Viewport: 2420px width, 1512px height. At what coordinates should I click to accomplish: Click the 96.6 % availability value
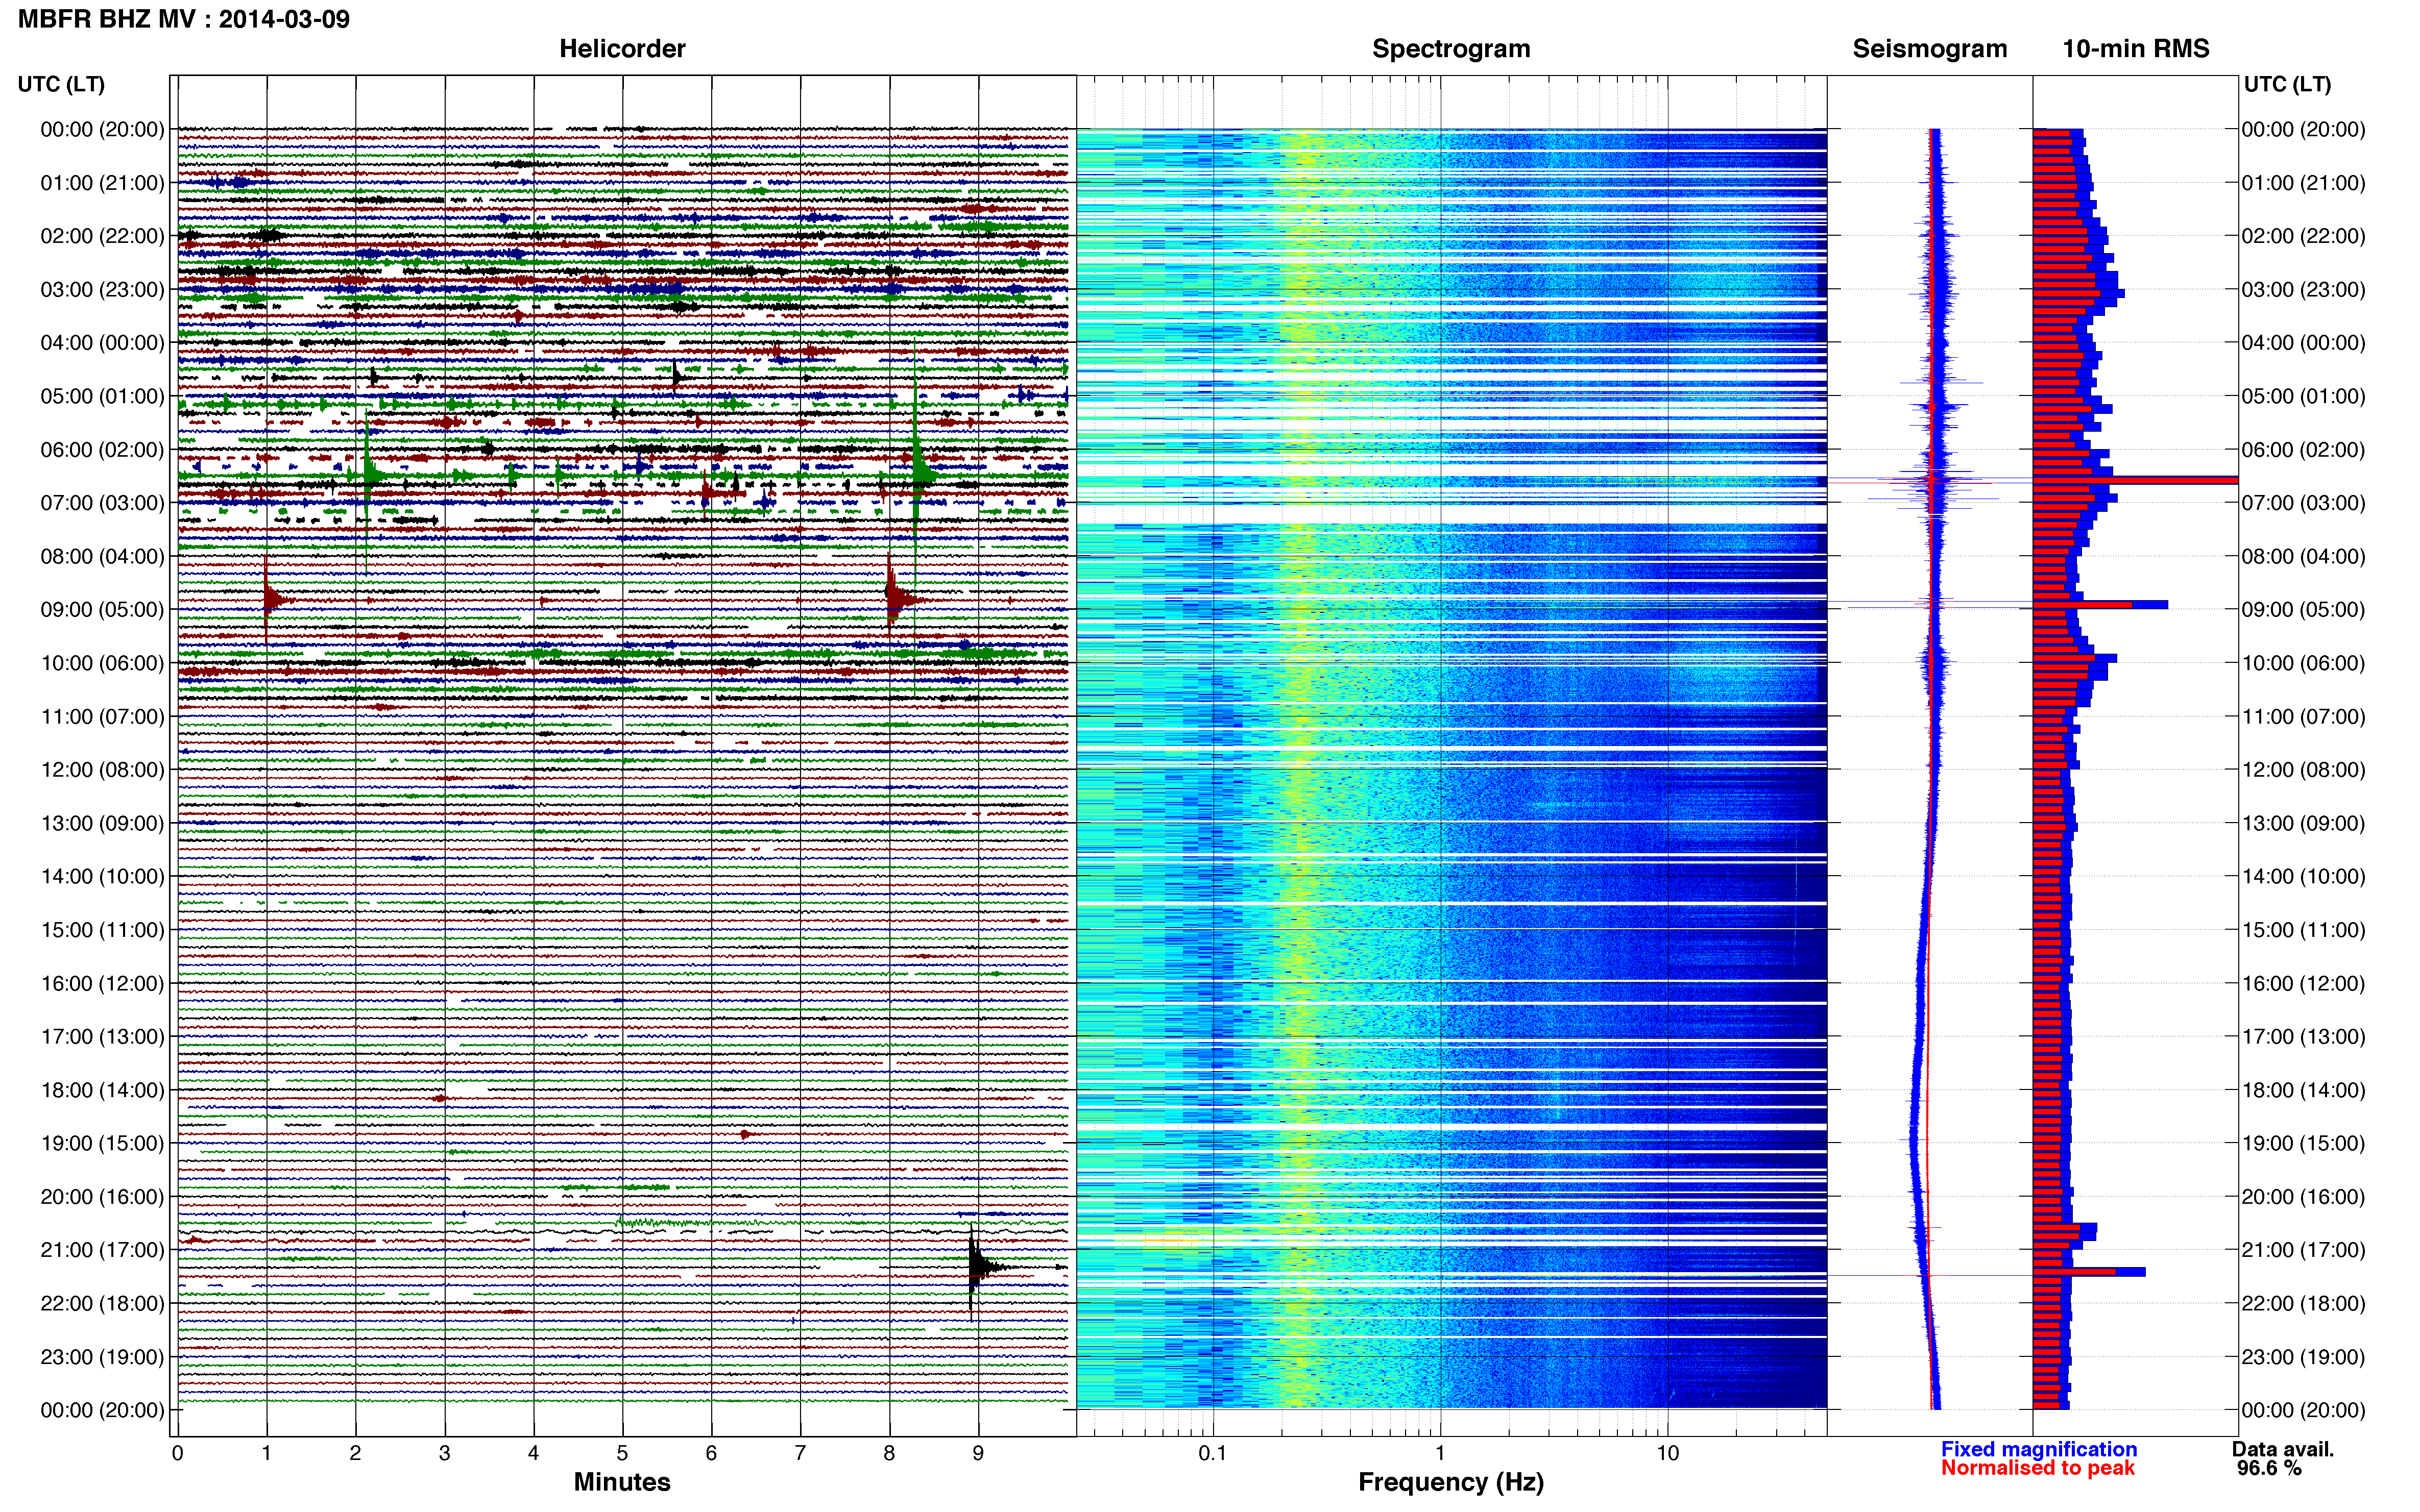tap(2269, 1468)
